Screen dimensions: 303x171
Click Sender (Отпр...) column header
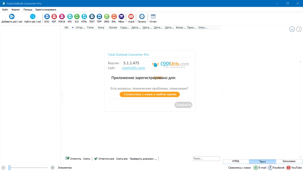(x=80, y=27)
